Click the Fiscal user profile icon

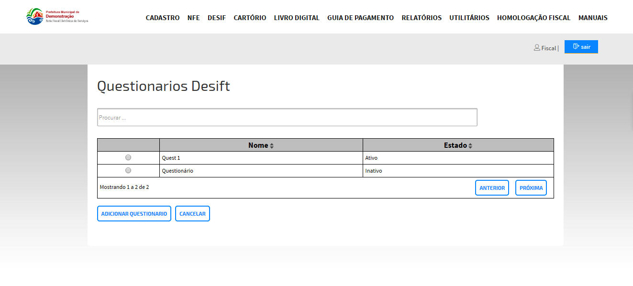coord(537,48)
